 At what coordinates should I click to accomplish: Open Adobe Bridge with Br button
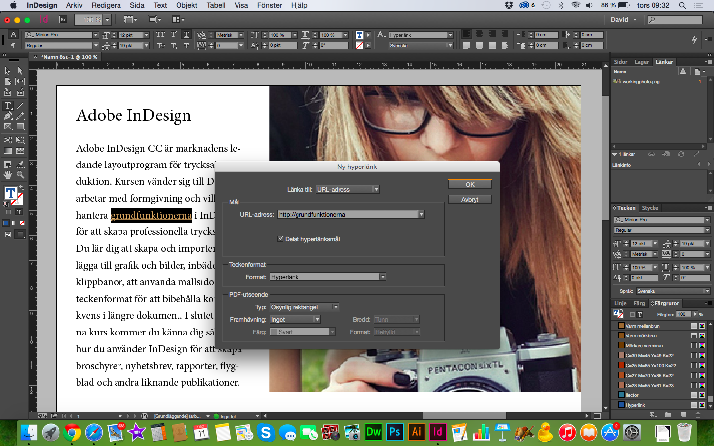pos(63,20)
